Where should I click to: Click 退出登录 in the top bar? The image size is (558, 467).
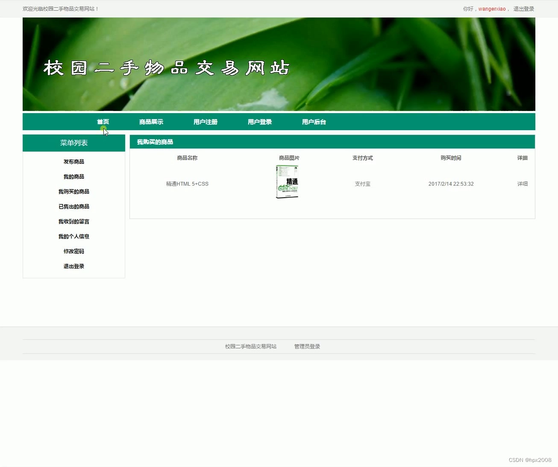tap(524, 9)
